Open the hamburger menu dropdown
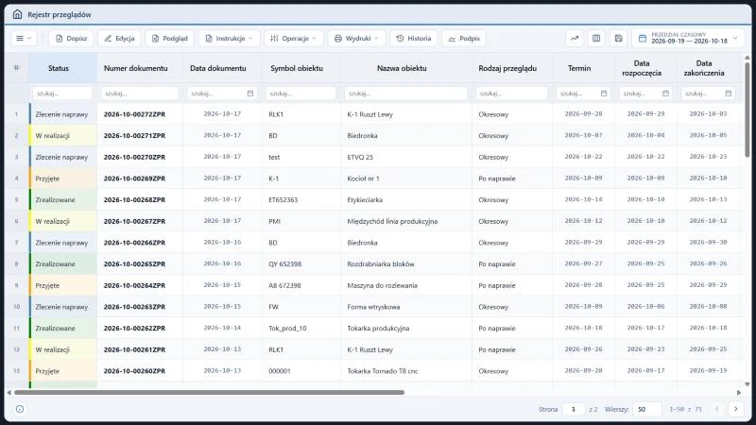Viewport: 756px width, 425px height. coord(24,38)
